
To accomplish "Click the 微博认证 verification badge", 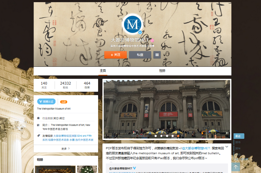I will (46, 102).
